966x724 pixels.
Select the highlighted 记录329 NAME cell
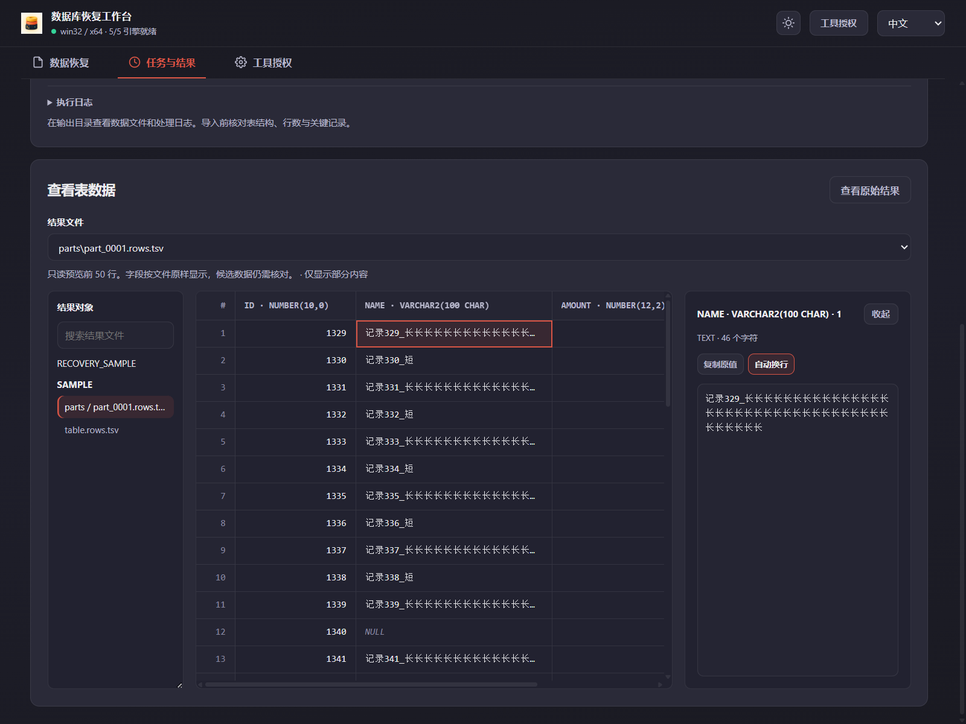click(x=454, y=334)
